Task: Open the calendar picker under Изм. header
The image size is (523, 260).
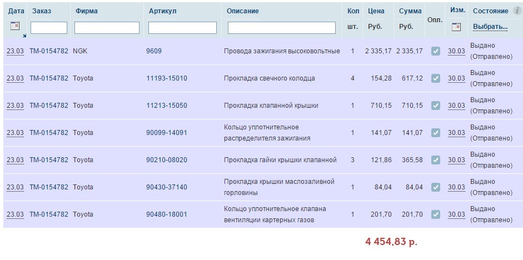Action: pos(456,26)
